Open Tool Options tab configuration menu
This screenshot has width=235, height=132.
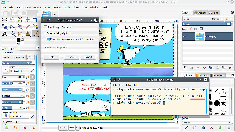(38, 48)
